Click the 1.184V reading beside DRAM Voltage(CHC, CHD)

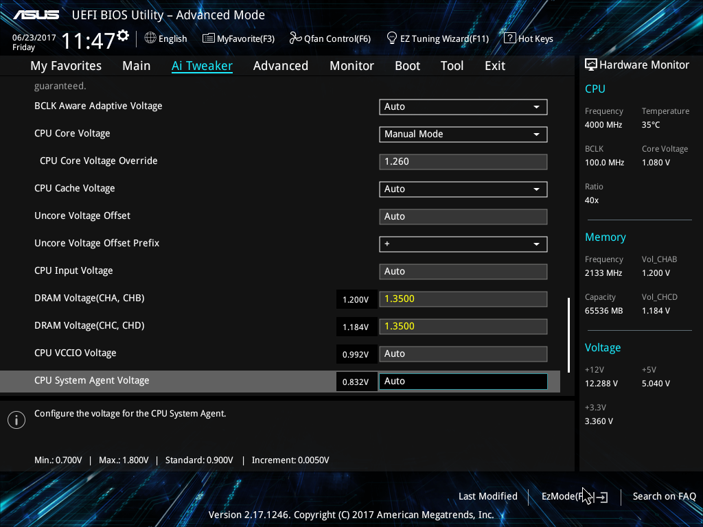click(x=356, y=327)
